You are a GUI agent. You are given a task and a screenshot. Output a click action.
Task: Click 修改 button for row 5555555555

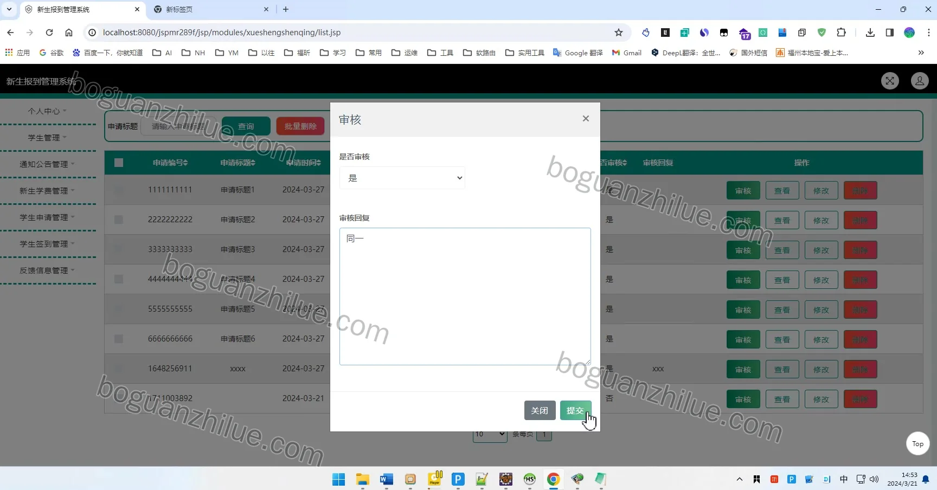point(821,310)
